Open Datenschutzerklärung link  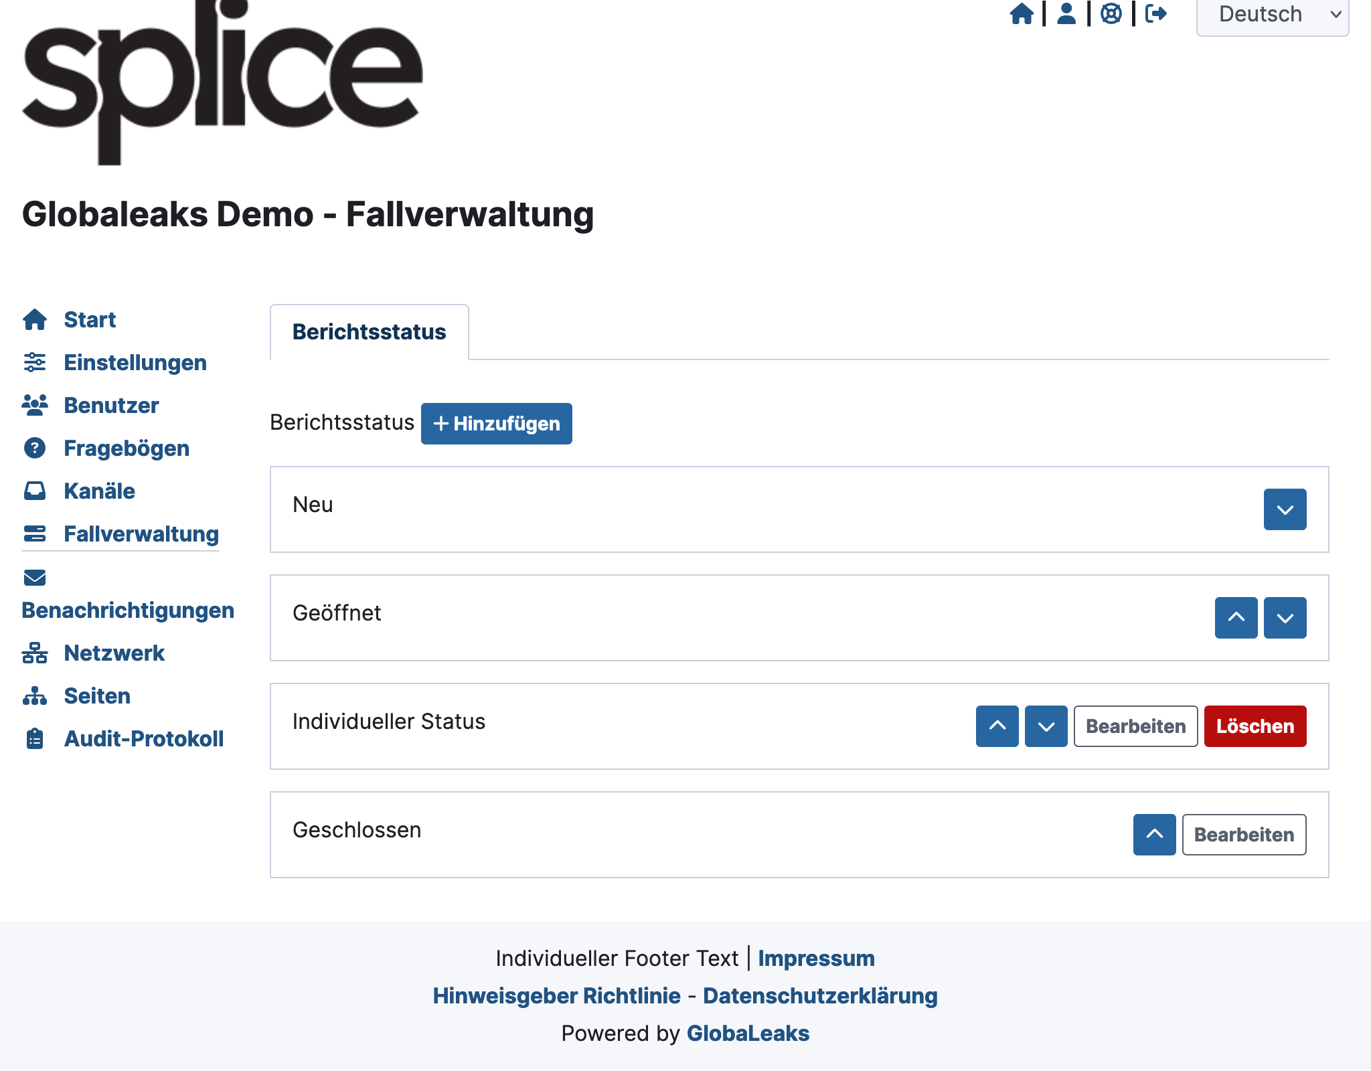(x=820, y=996)
